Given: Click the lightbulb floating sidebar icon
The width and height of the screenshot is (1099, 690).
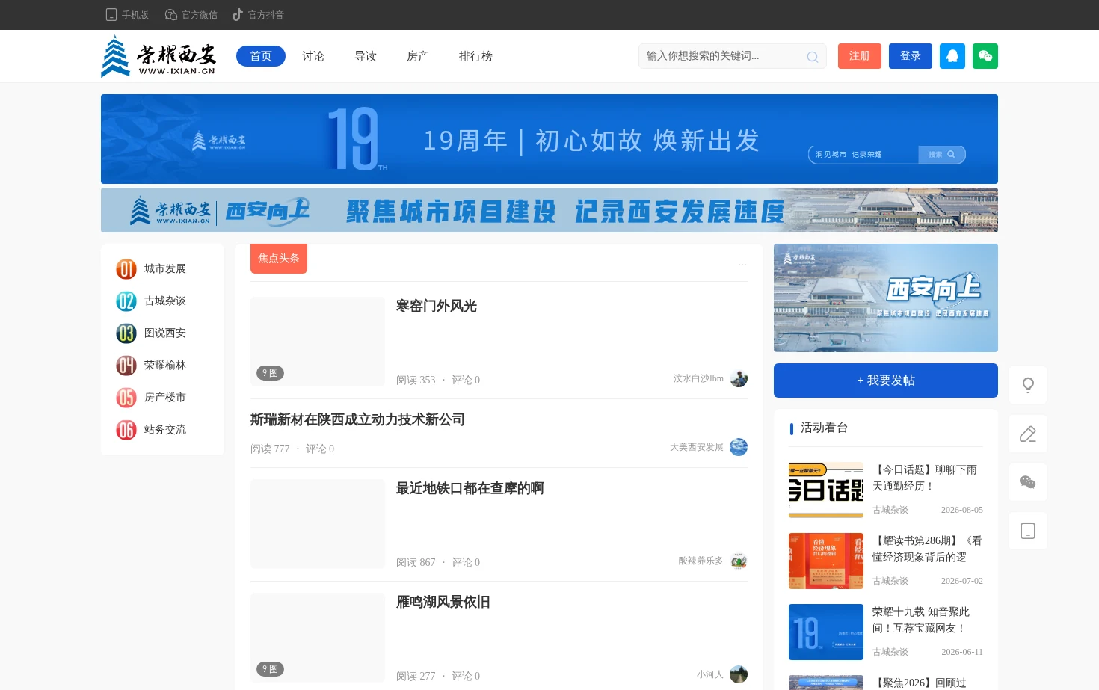Looking at the screenshot, I should (x=1028, y=385).
